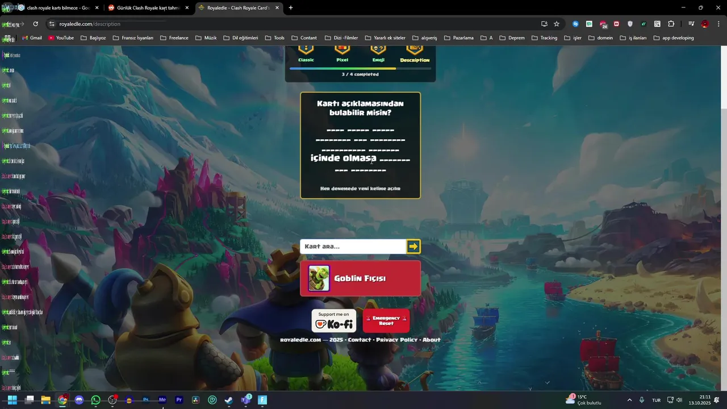The image size is (727, 409).
Task: Open the Chrome three-dot menu
Action: coord(718,24)
